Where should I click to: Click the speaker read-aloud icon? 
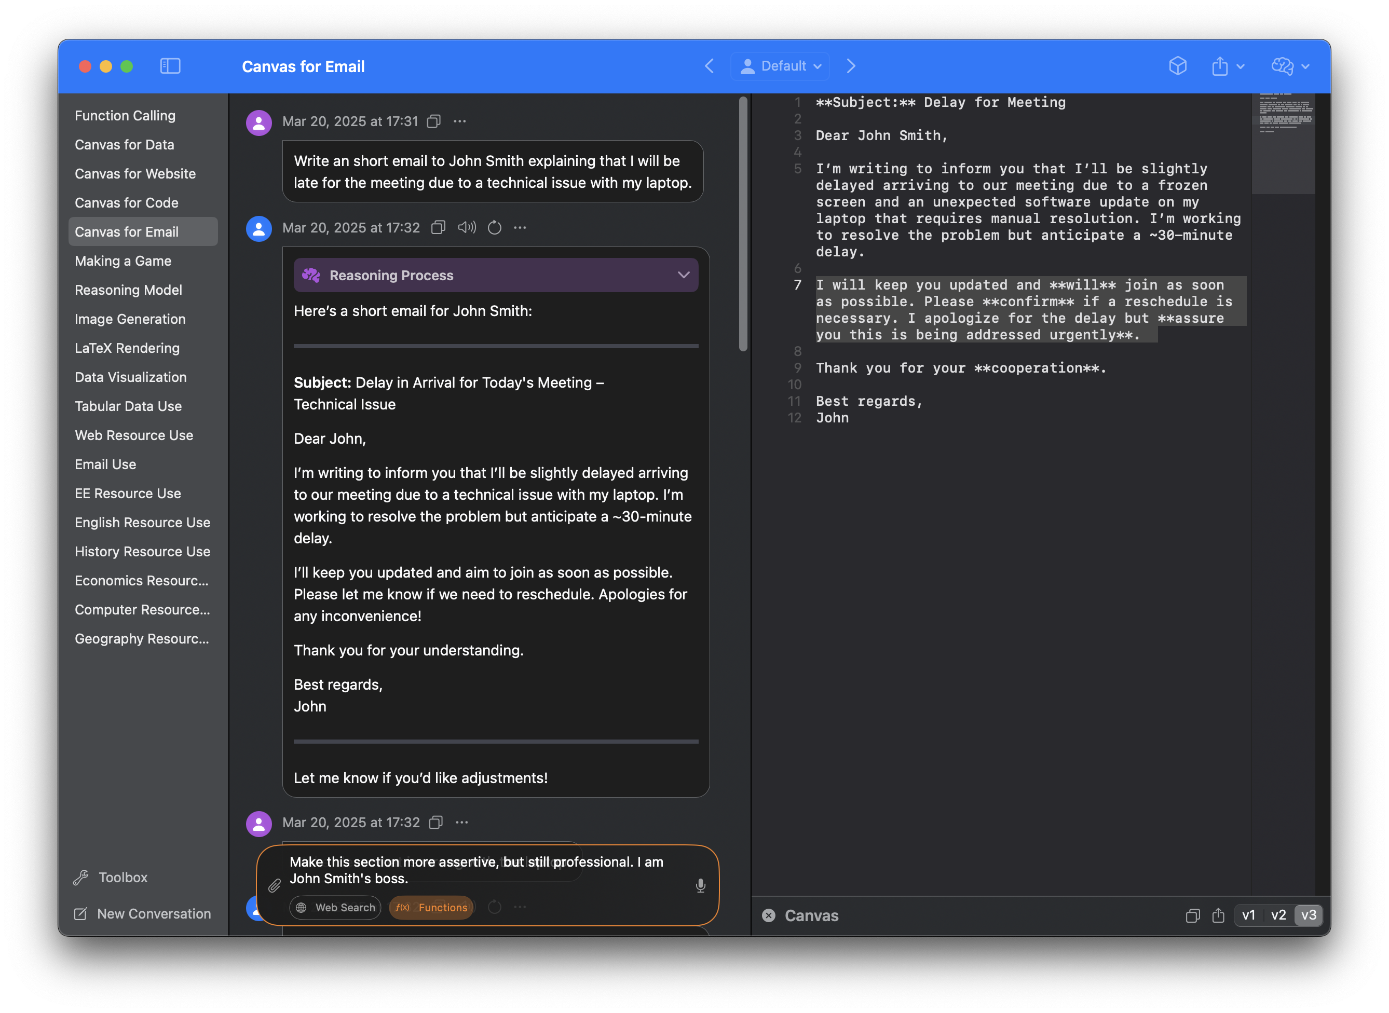click(467, 227)
